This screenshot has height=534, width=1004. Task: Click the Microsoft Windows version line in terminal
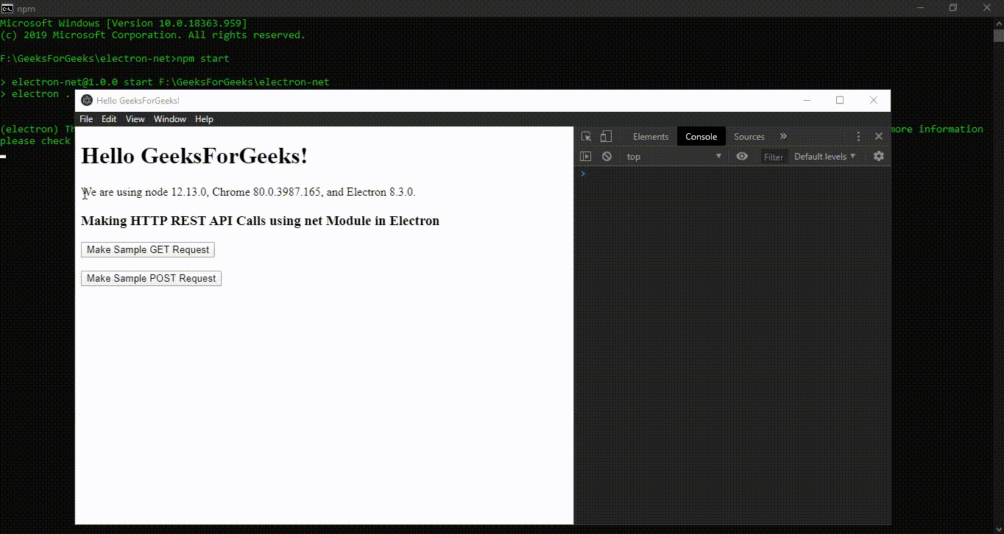pyautogui.click(x=124, y=23)
